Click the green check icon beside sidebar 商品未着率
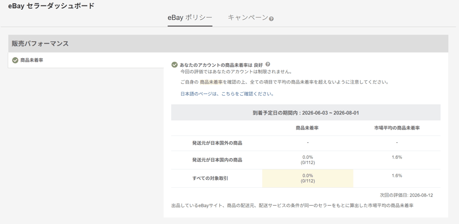Screen dimensions: 459x224 15,60
